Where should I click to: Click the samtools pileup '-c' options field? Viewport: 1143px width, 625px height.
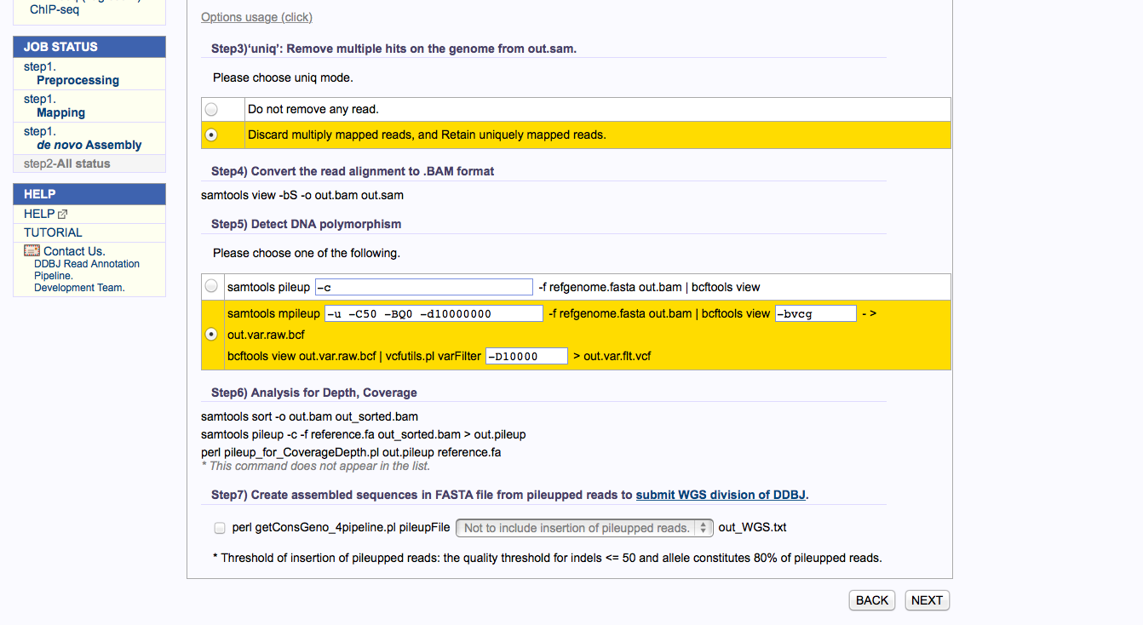click(423, 287)
